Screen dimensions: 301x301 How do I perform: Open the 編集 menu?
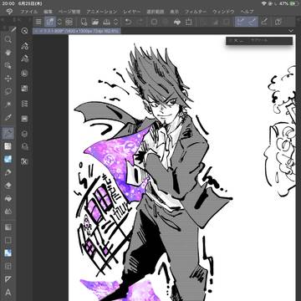point(48,12)
